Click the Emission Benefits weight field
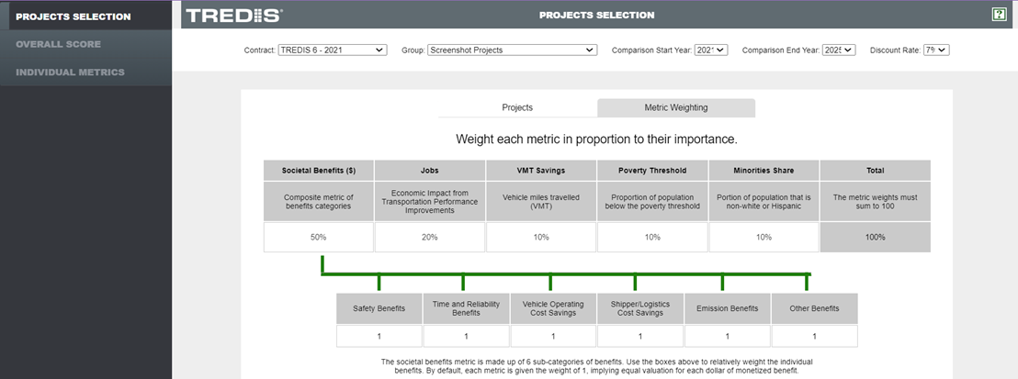Viewport: 1018px width, 379px height. 727,336
